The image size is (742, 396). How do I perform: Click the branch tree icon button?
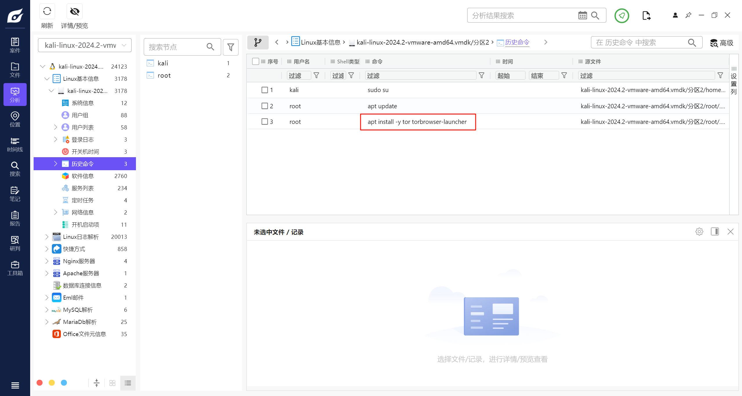pyautogui.click(x=258, y=43)
